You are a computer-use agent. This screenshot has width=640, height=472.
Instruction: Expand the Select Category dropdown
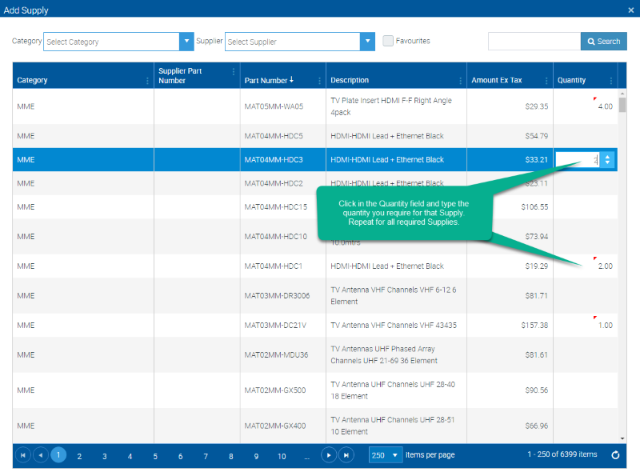186,42
